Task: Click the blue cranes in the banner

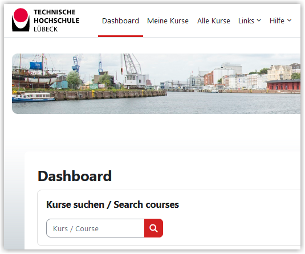Action: tap(88, 64)
